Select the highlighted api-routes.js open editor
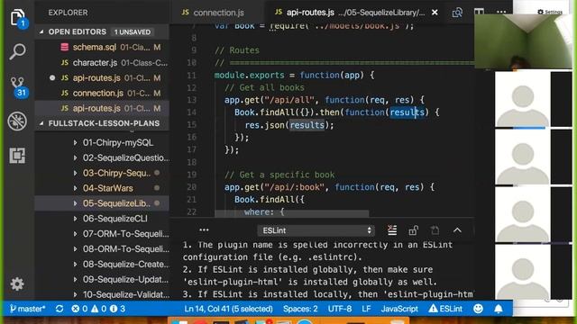The height and width of the screenshot is (324, 577). [102, 108]
